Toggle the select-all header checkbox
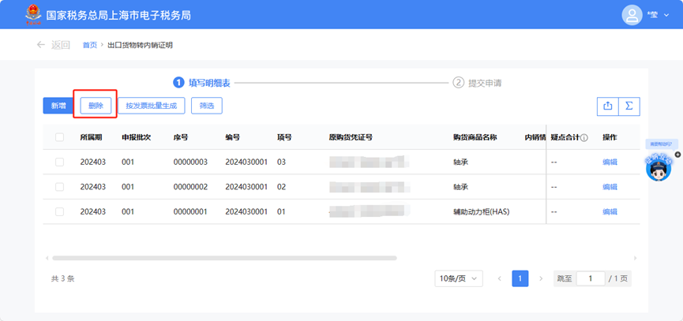Screen dimensions: 683x321 pos(60,137)
